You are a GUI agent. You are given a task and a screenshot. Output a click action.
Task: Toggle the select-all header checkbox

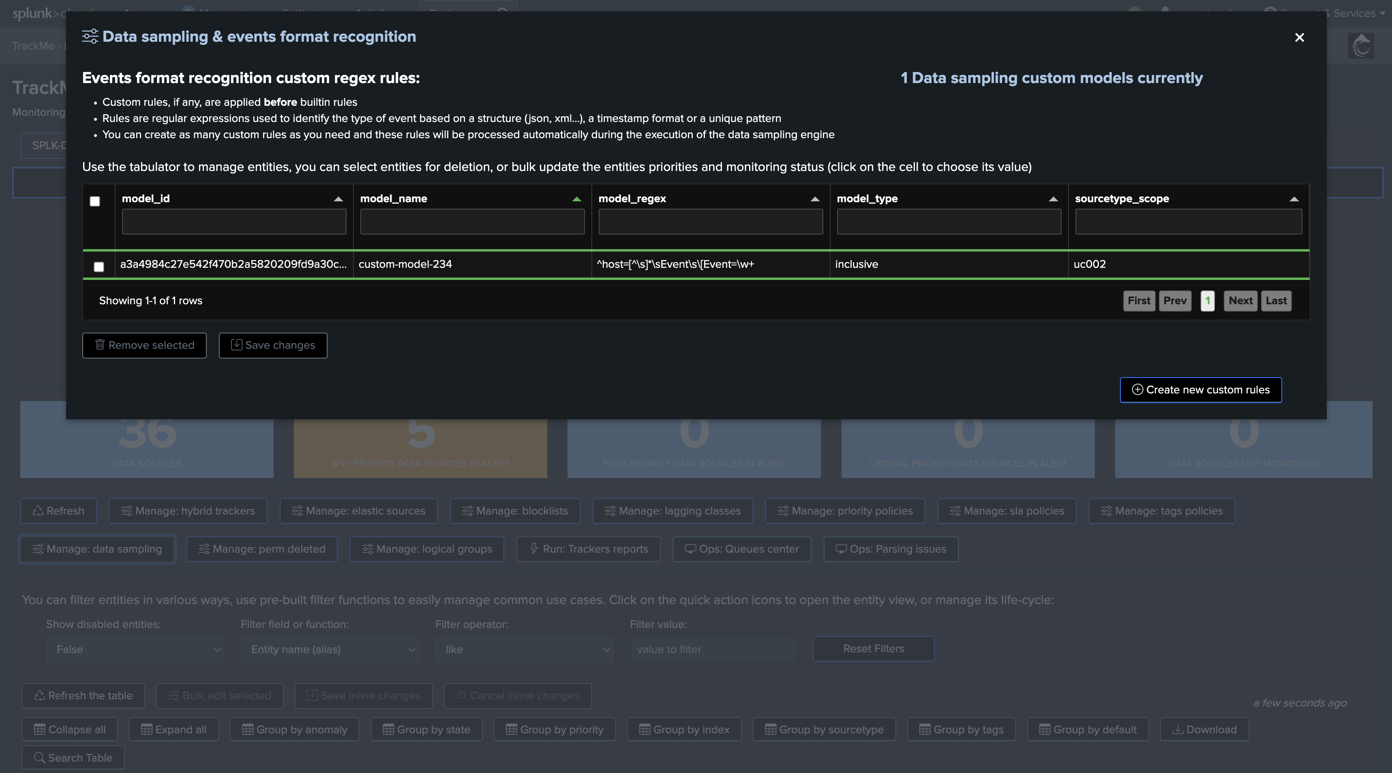[x=94, y=201]
